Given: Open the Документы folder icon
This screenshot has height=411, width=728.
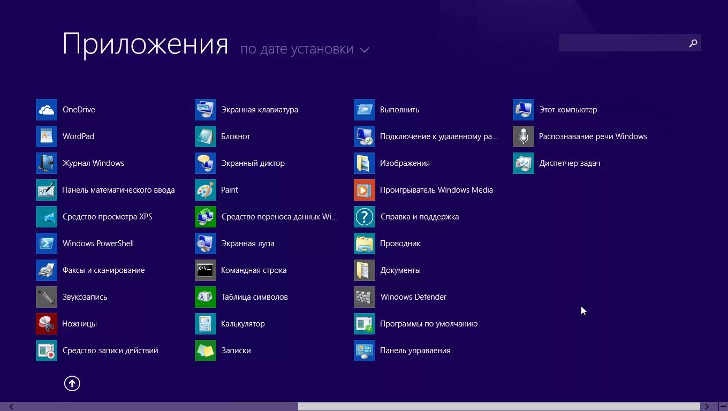Looking at the screenshot, I should click(365, 270).
